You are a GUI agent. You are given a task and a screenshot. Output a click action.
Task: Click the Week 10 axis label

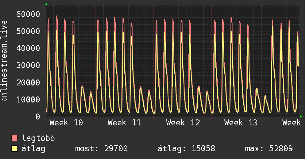tap(66, 123)
